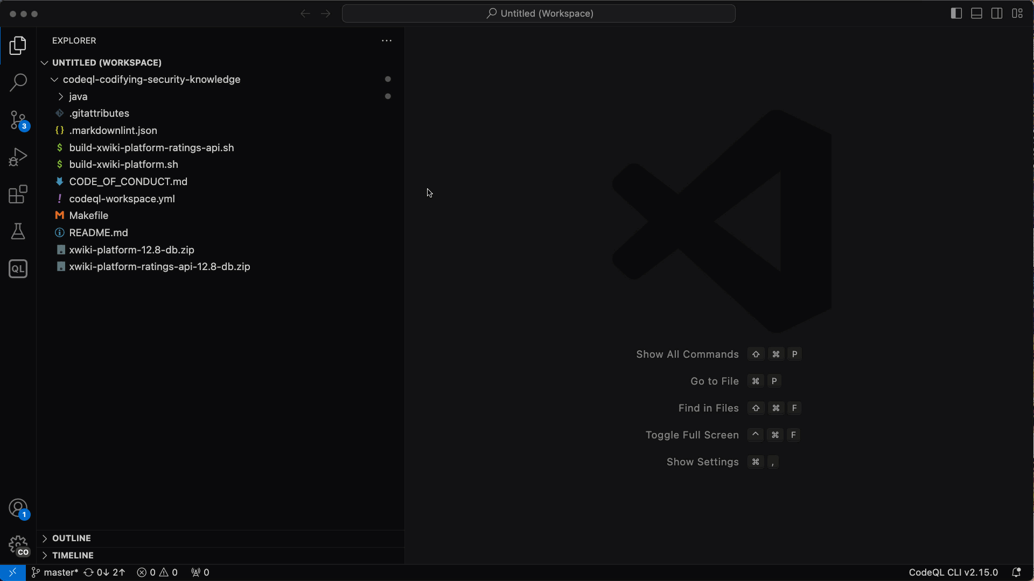Open the notifications bell in status bar
1034x581 pixels.
click(1016, 572)
